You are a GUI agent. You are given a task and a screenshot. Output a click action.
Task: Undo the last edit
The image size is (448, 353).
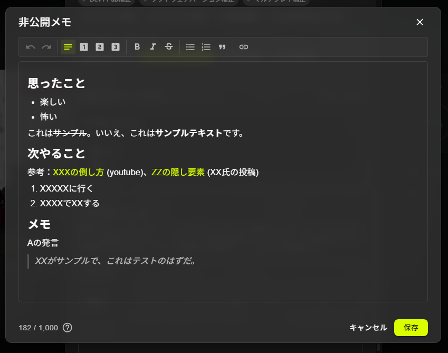coord(31,47)
